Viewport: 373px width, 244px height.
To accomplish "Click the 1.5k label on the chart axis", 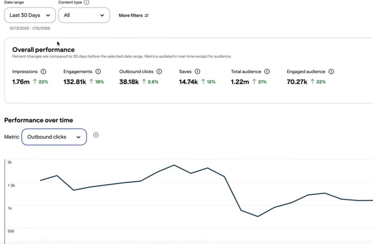I will [11, 185].
